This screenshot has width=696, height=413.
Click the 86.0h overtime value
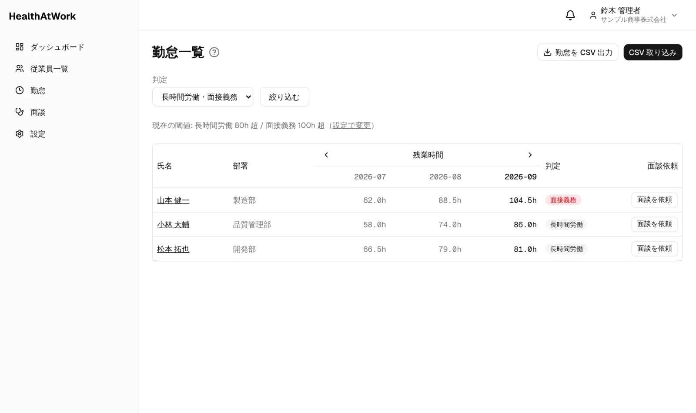tap(525, 225)
